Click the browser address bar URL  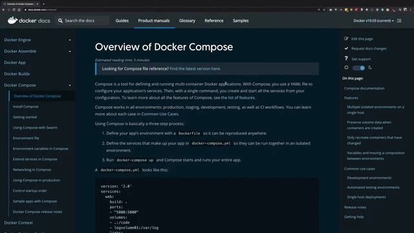click(42, 10)
